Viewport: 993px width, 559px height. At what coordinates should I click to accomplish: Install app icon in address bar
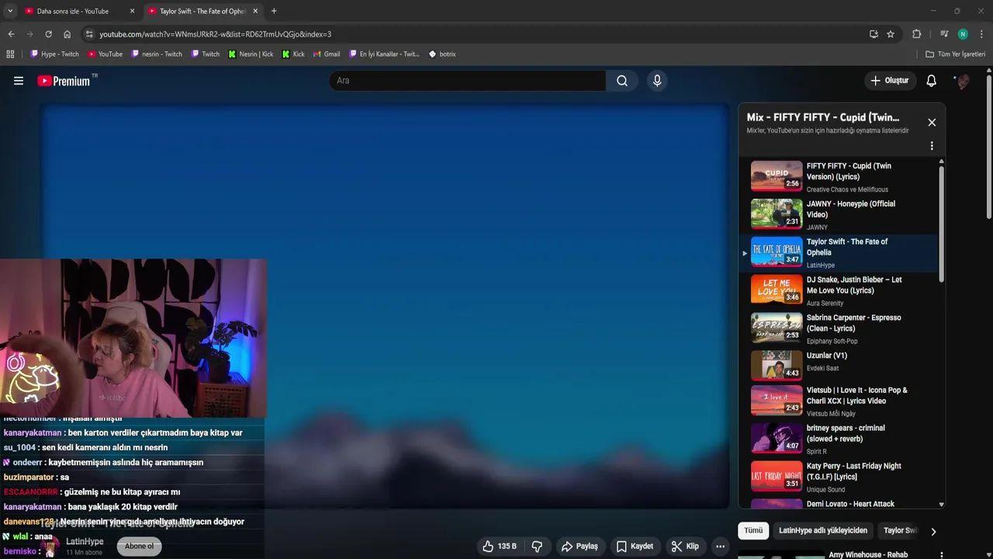[x=874, y=34]
